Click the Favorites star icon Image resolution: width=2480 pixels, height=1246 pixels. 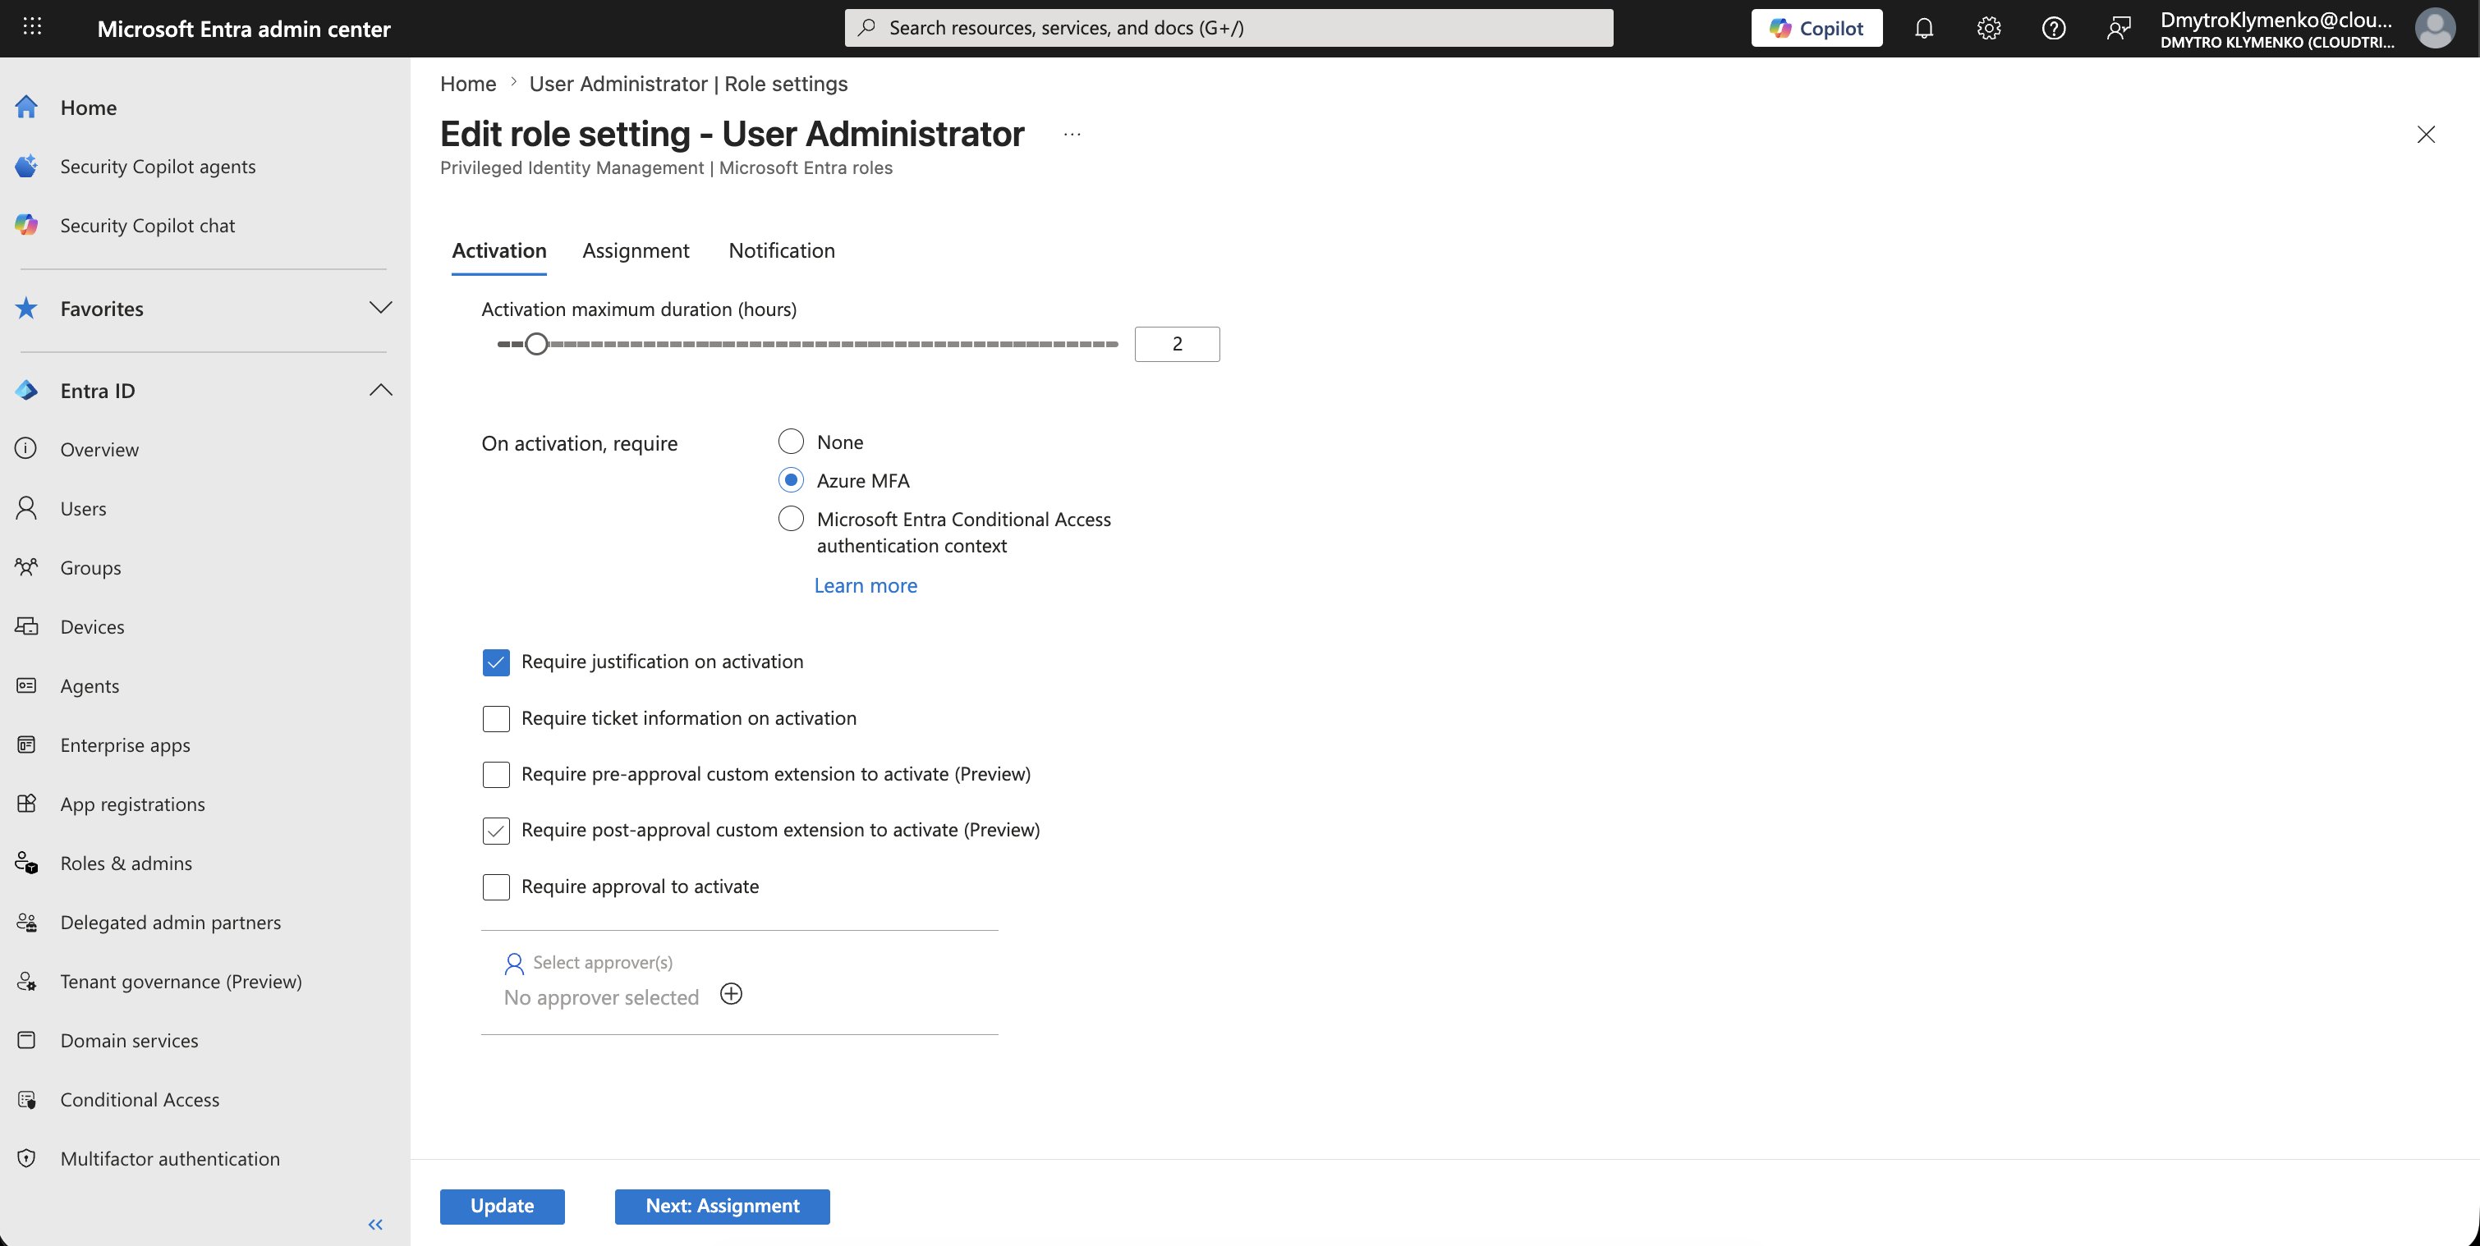click(26, 308)
